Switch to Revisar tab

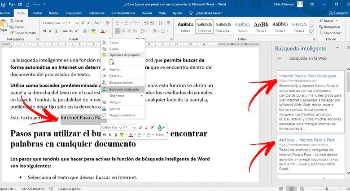(x=147, y=13)
